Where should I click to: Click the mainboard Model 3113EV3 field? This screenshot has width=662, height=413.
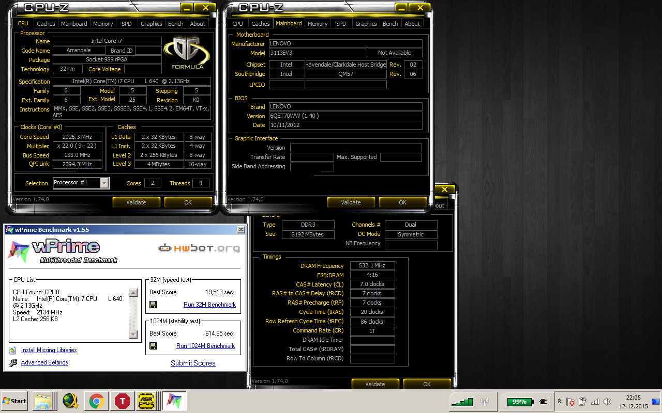point(318,53)
